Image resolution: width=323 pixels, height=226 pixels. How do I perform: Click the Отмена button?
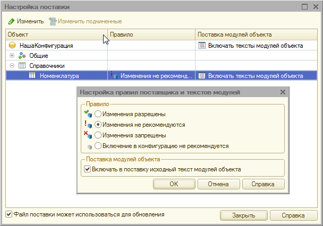tap(218, 184)
